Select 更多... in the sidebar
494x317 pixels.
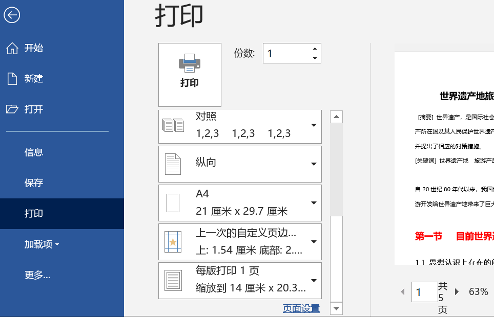pos(61,275)
